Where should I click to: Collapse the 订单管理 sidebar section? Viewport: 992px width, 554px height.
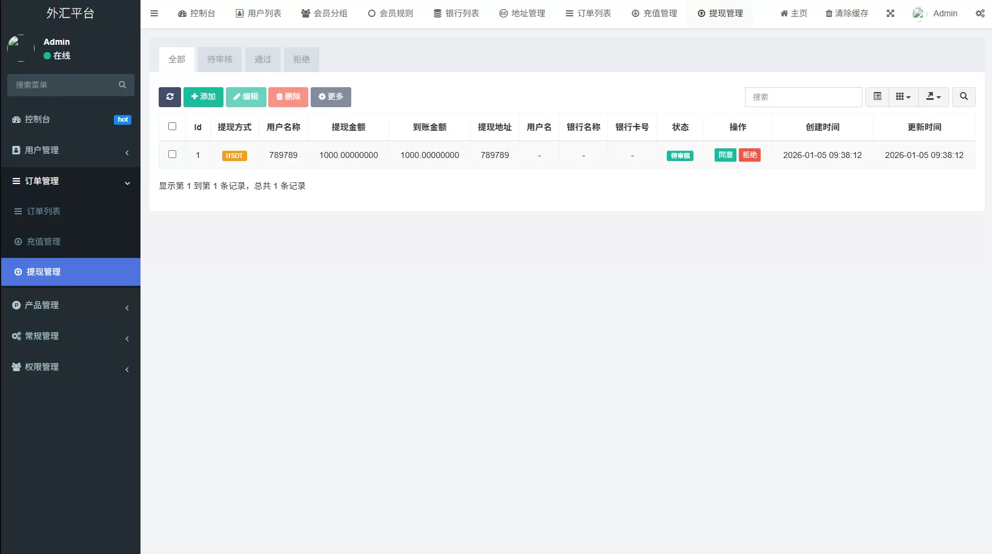pyautogui.click(x=70, y=181)
